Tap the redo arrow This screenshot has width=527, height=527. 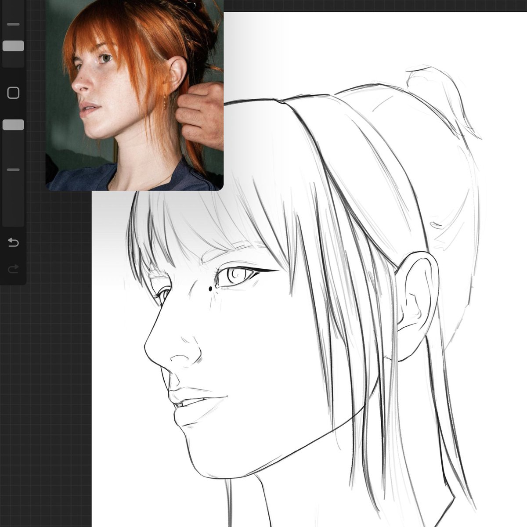13,268
